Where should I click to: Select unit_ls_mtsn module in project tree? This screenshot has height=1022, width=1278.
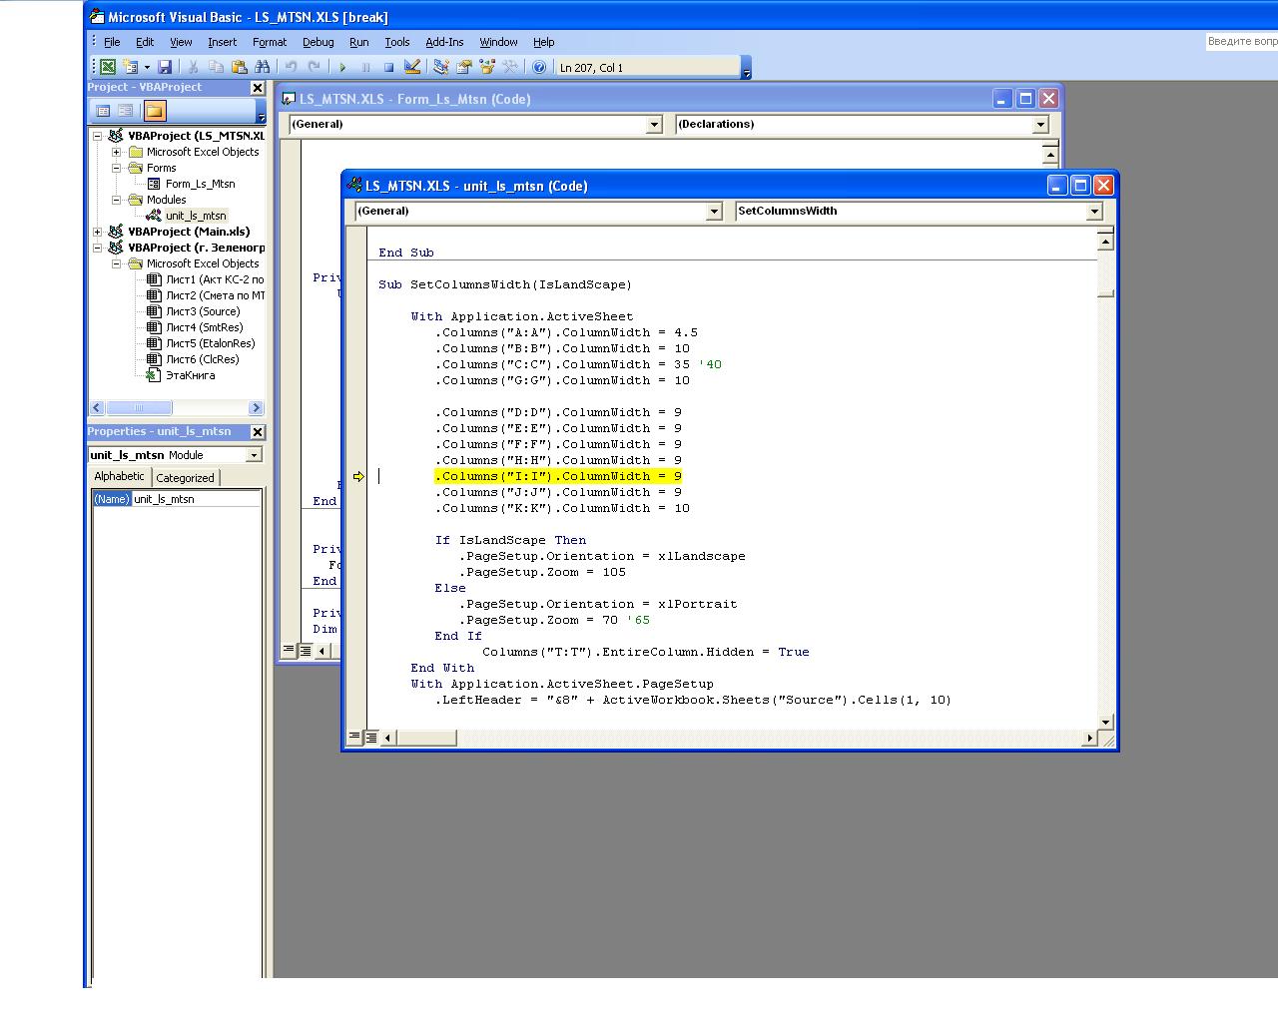point(196,216)
